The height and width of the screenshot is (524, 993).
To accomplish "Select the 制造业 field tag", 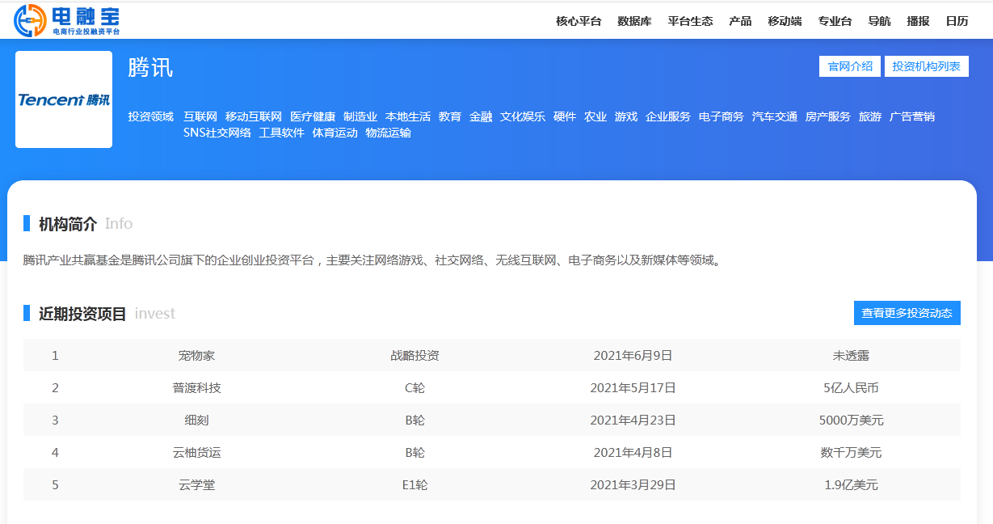I will tap(360, 116).
